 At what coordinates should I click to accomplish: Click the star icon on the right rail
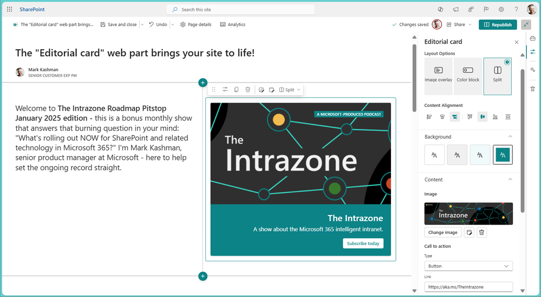[x=532, y=89]
